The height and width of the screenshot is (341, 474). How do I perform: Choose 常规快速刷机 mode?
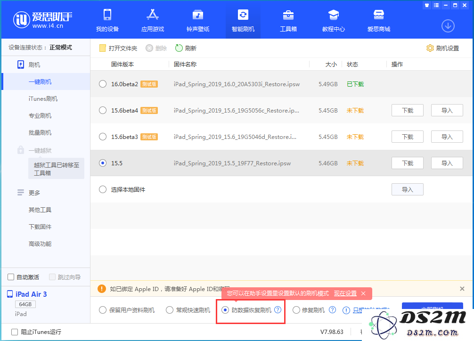tap(170, 310)
